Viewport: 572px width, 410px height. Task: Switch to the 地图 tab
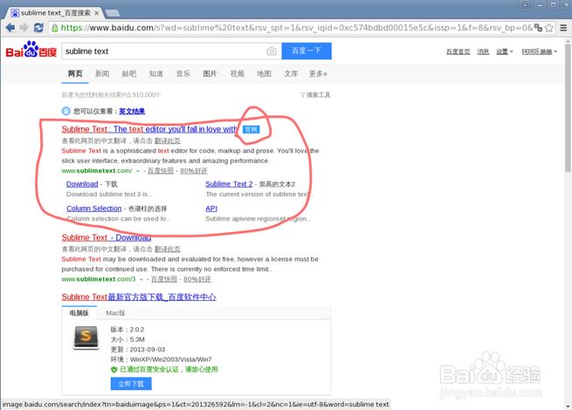[x=264, y=73]
